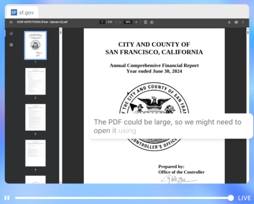The width and height of the screenshot is (254, 204).
Task: Toggle the PDF sidebar hamburger menu
Action: (x=11, y=22)
